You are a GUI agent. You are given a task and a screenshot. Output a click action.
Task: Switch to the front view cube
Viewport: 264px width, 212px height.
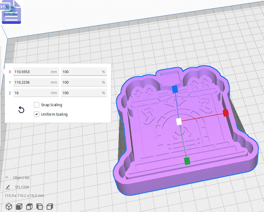tap(19, 207)
